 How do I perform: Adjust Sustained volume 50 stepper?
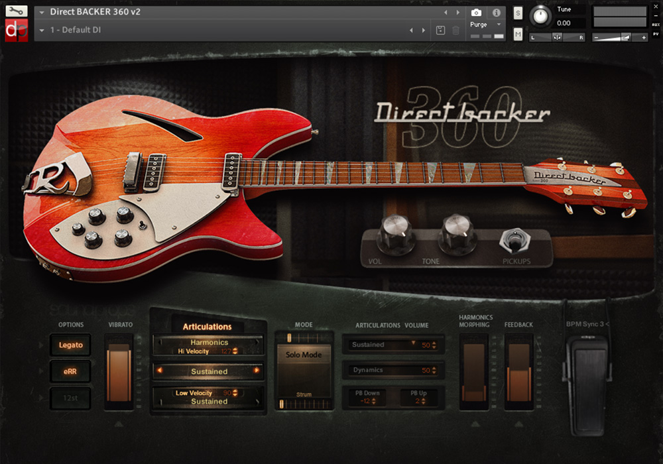pyautogui.click(x=434, y=345)
